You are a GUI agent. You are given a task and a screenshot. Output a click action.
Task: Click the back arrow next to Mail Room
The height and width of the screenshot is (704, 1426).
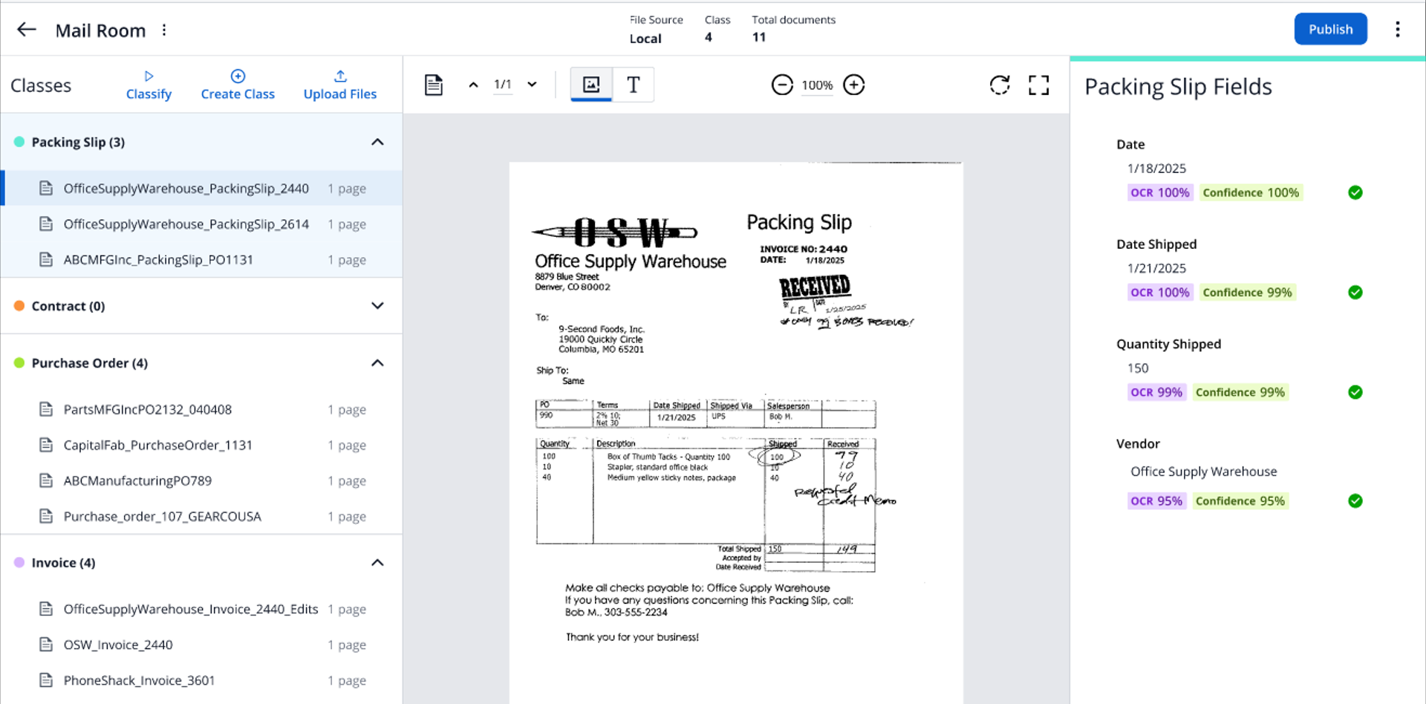[27, 30]
